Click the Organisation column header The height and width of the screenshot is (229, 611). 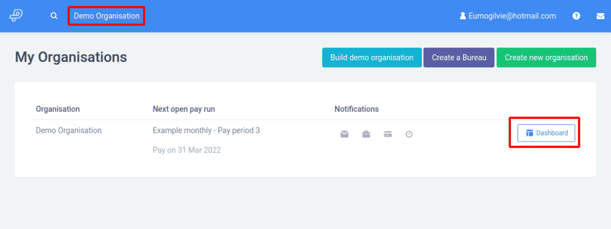pyautogui.click(x=58, y=109)
